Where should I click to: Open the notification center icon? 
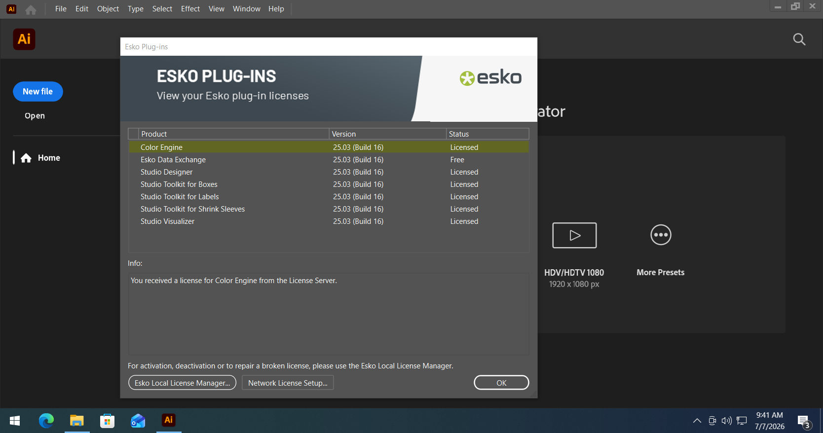[804, 422]
